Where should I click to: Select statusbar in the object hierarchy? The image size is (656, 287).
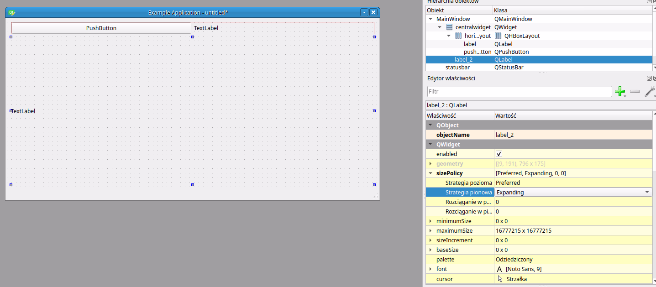pos(457,68)
